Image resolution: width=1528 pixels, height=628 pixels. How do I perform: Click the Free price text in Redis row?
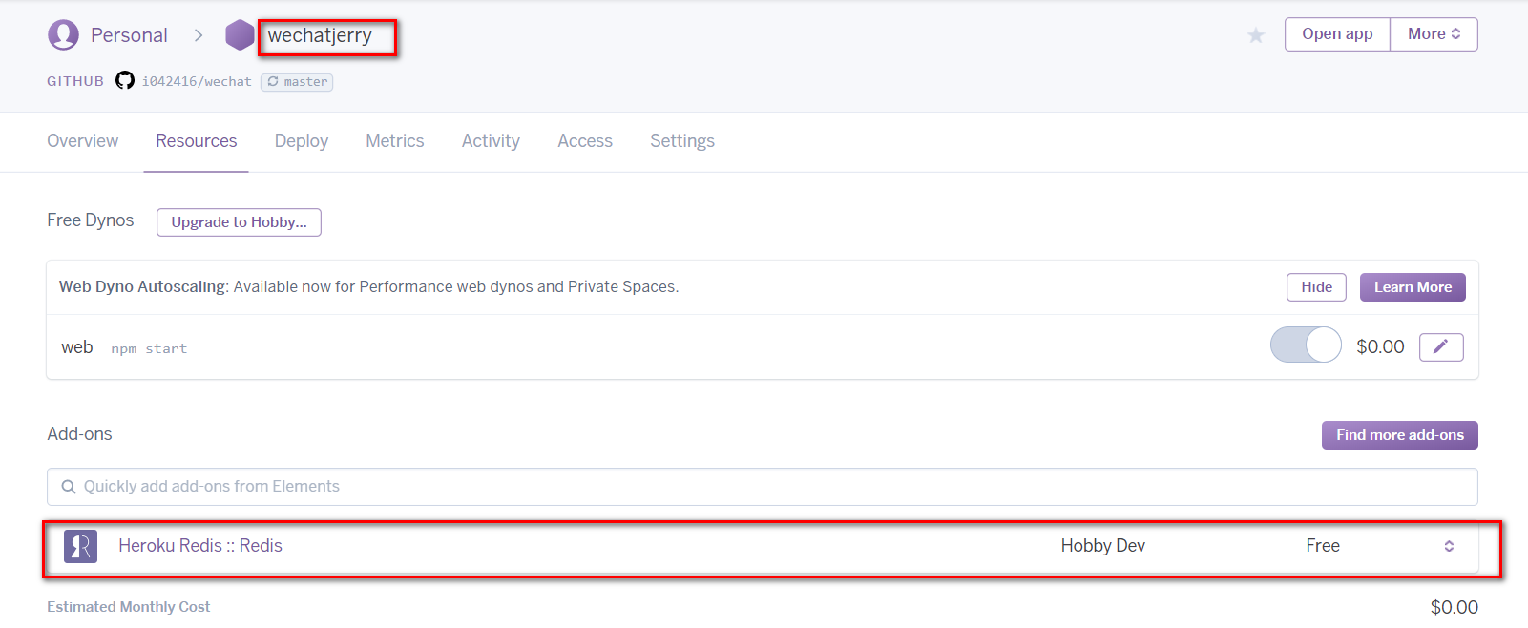coord(1323,546)
